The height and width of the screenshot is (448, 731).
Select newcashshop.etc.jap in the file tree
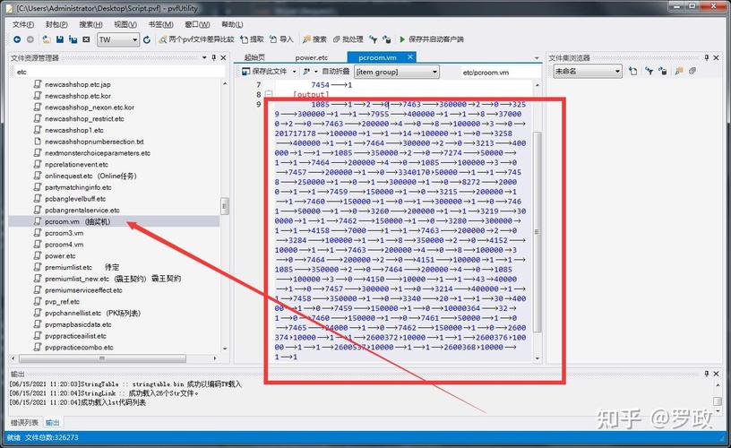tap(77, 84)
